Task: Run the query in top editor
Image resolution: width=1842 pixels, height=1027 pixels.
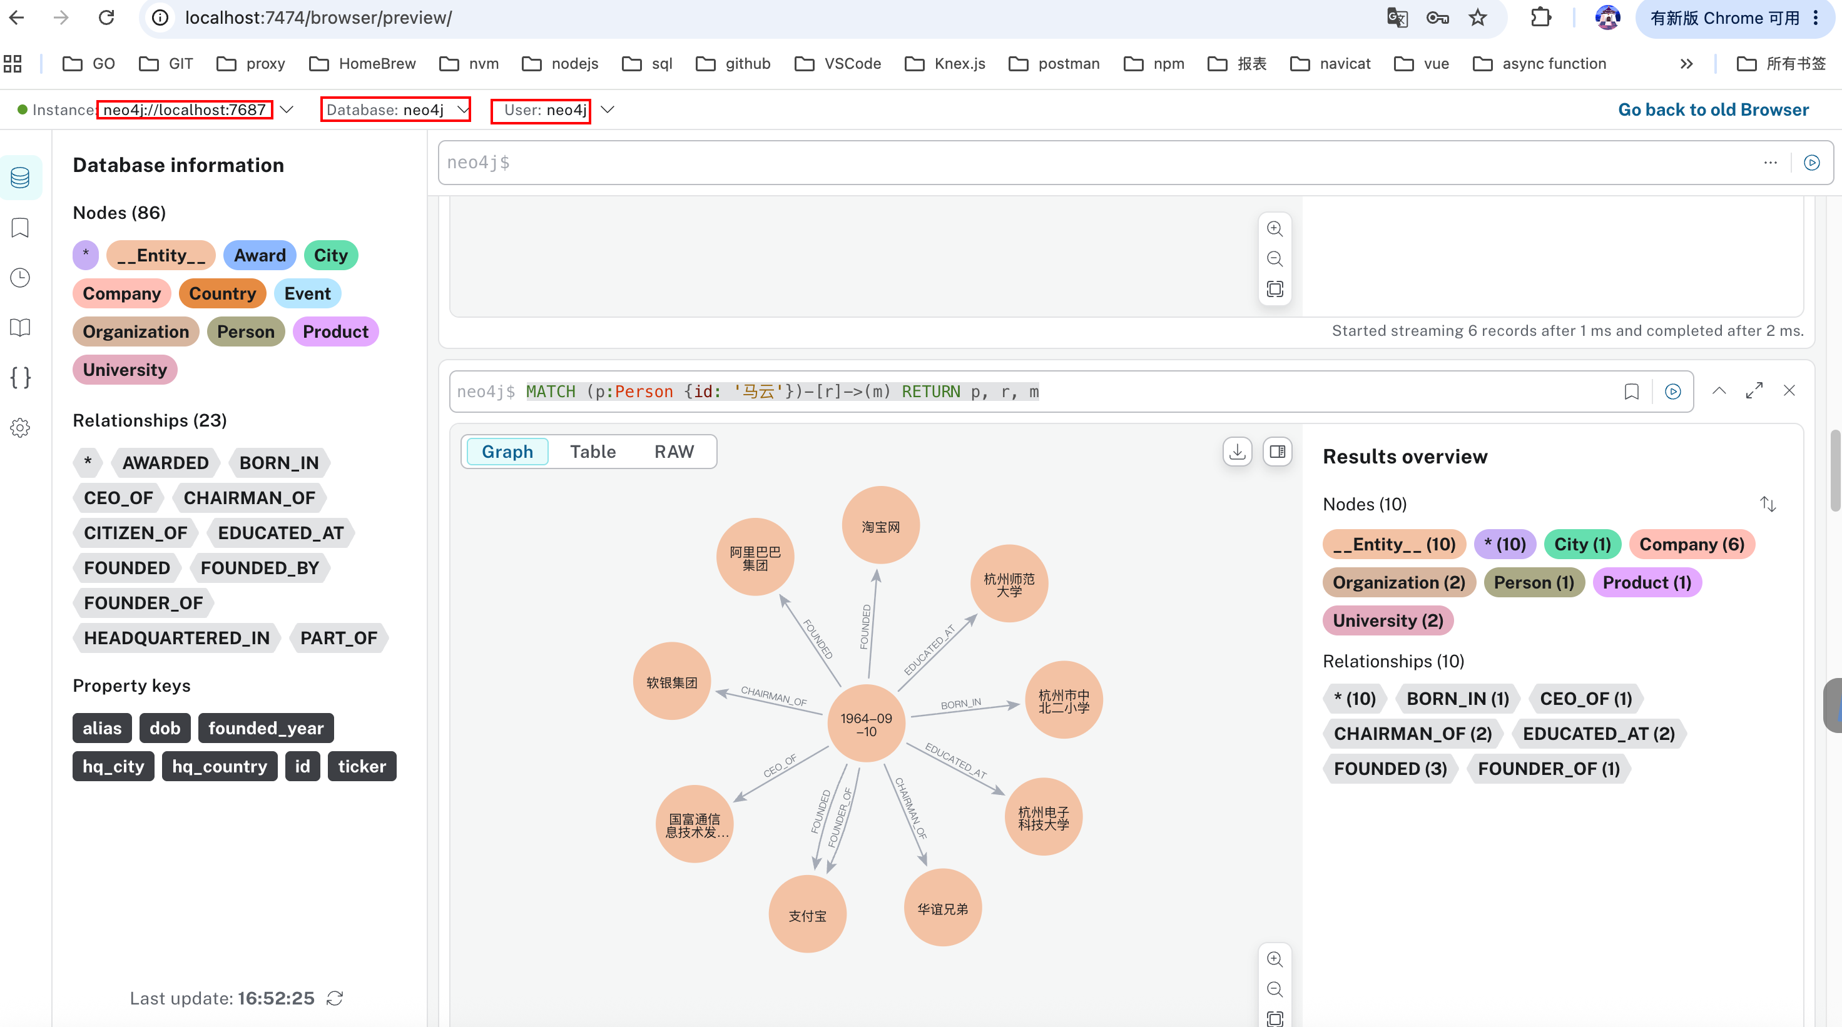Action: [1811, 163]
